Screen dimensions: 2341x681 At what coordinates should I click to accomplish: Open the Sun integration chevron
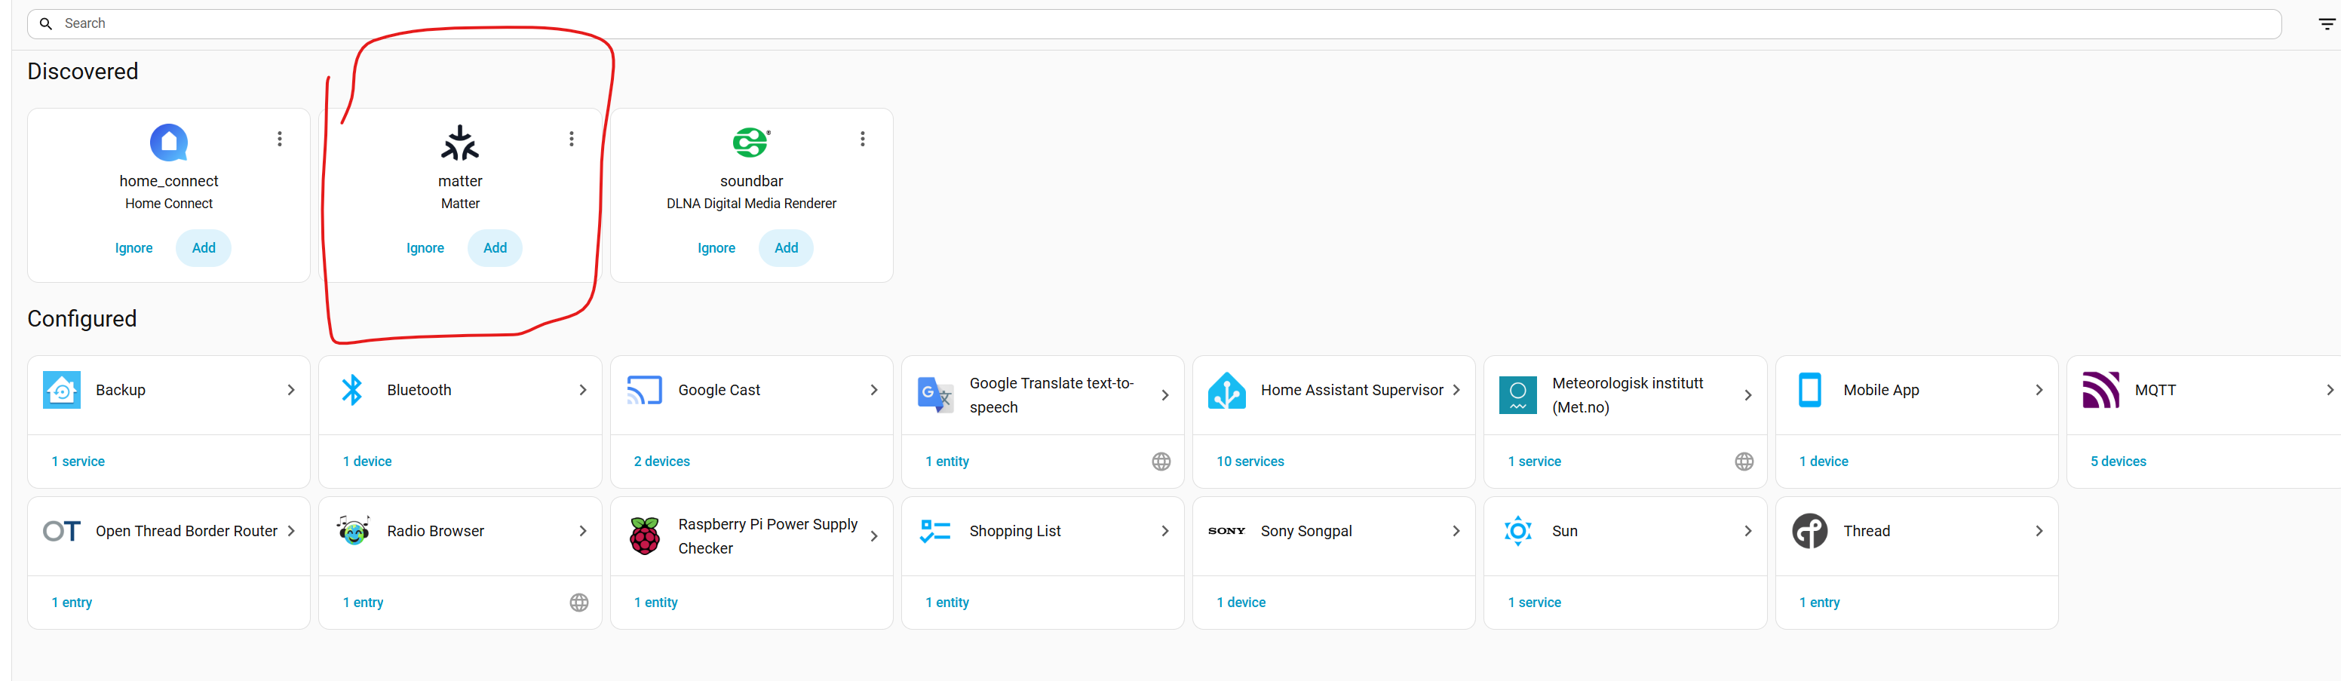click(x=1747, y=531)
